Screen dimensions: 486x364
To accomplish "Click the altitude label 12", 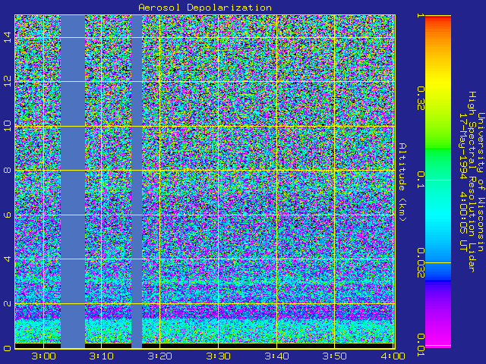I will click(8, 81).
